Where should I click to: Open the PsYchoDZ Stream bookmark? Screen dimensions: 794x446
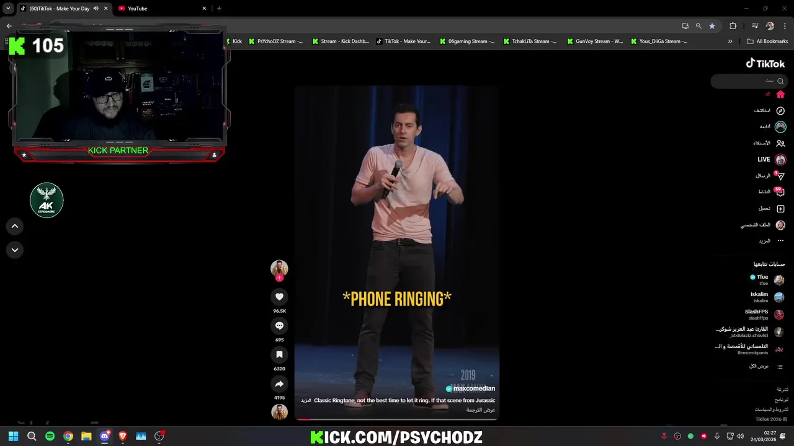[x=275, y=42]
